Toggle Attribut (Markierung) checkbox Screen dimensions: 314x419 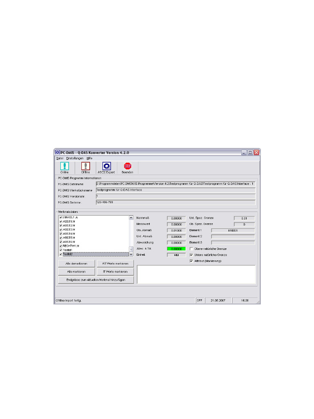coord(191,261)
